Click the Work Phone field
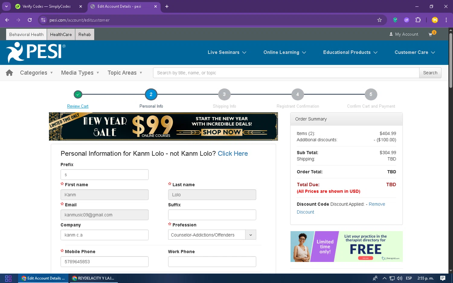The image size is (453, 283). tap(212, 262)
